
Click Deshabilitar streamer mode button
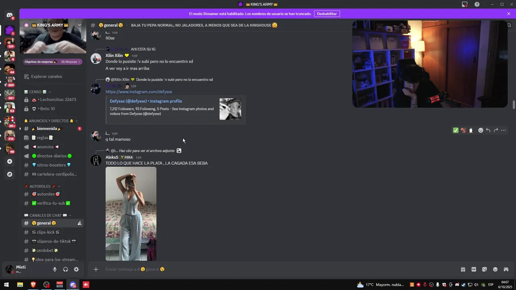[327, 14]
